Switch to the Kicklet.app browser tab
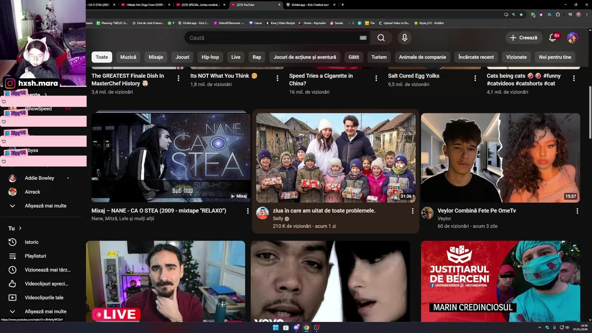This screenshot has width=592, height=333. (x=310, y=5)
